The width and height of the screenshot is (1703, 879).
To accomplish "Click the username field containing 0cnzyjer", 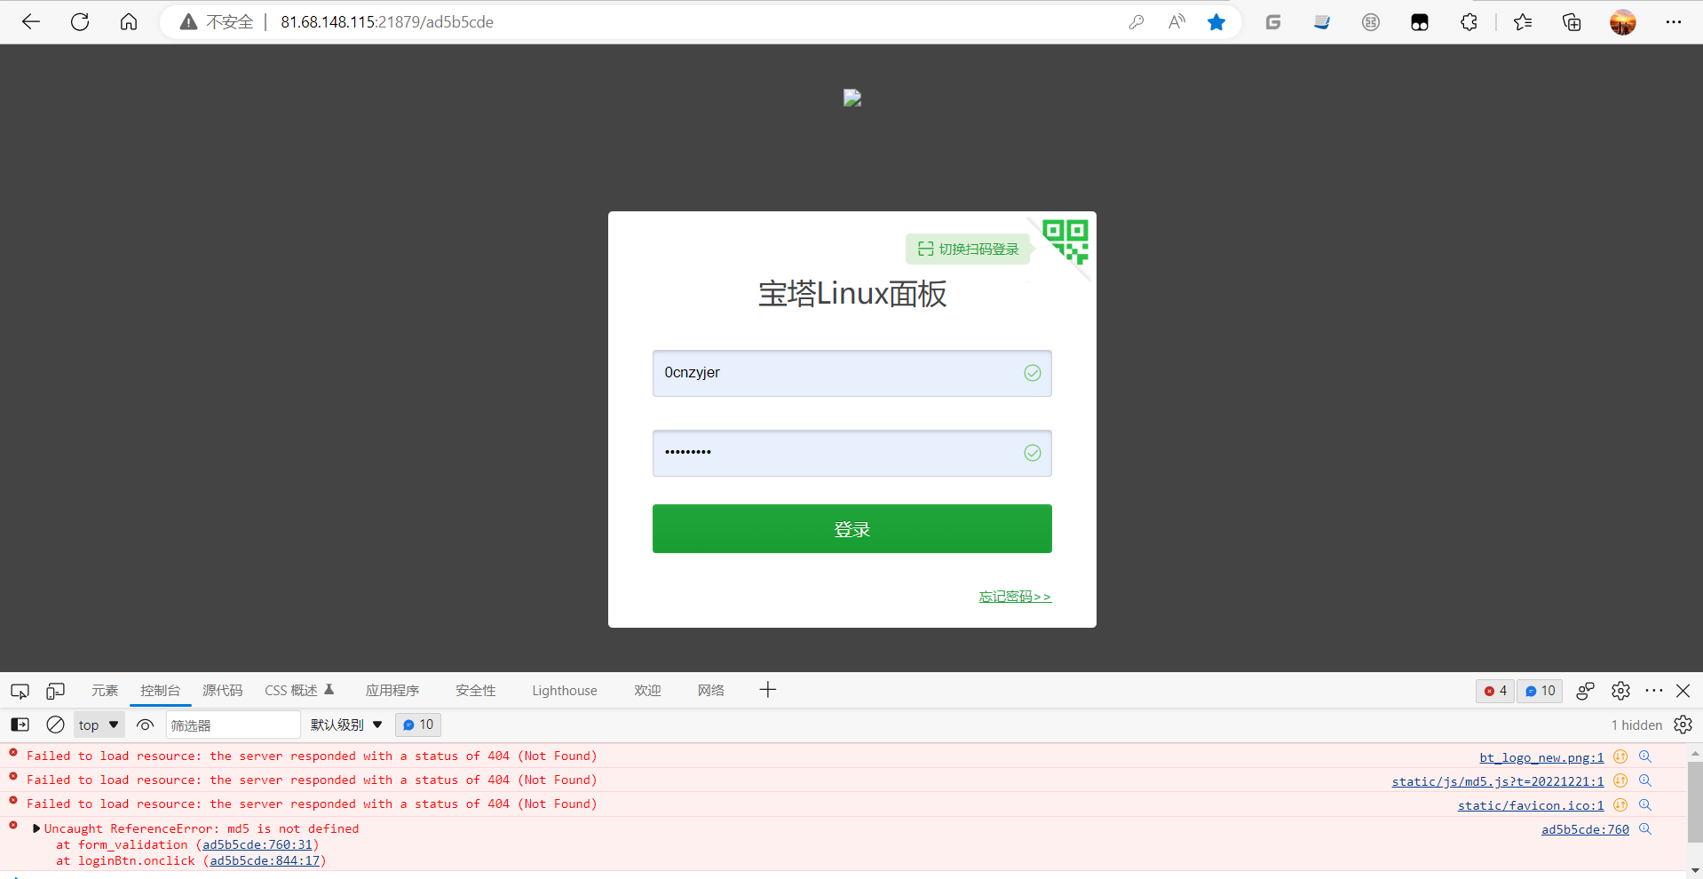I will tap(851, 373).
